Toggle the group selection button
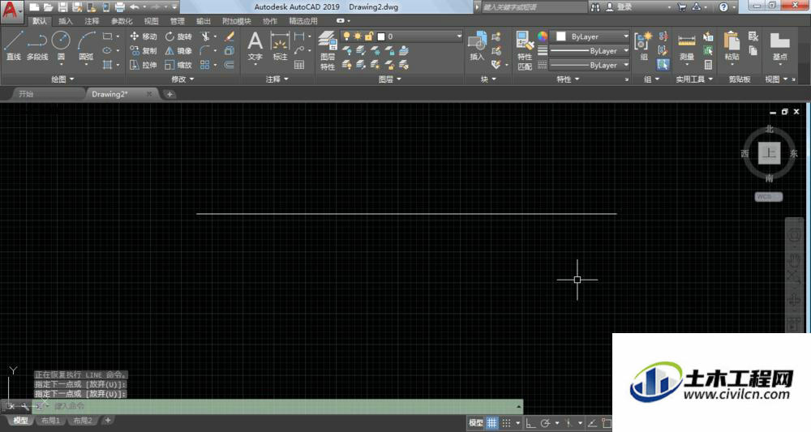Screen dimensions: 811x432 (x=663, y=65)
